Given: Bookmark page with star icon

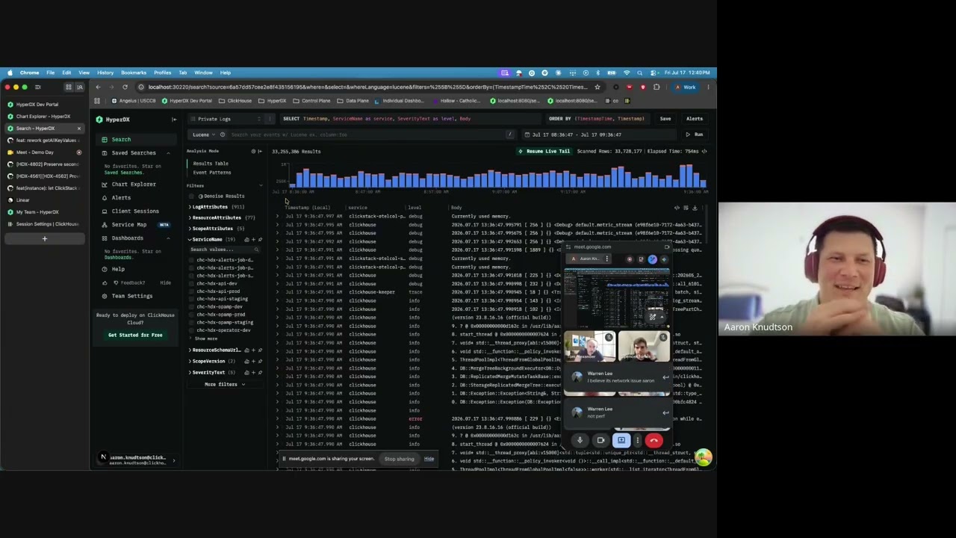Looking at the screenshot, I should 597,87.
